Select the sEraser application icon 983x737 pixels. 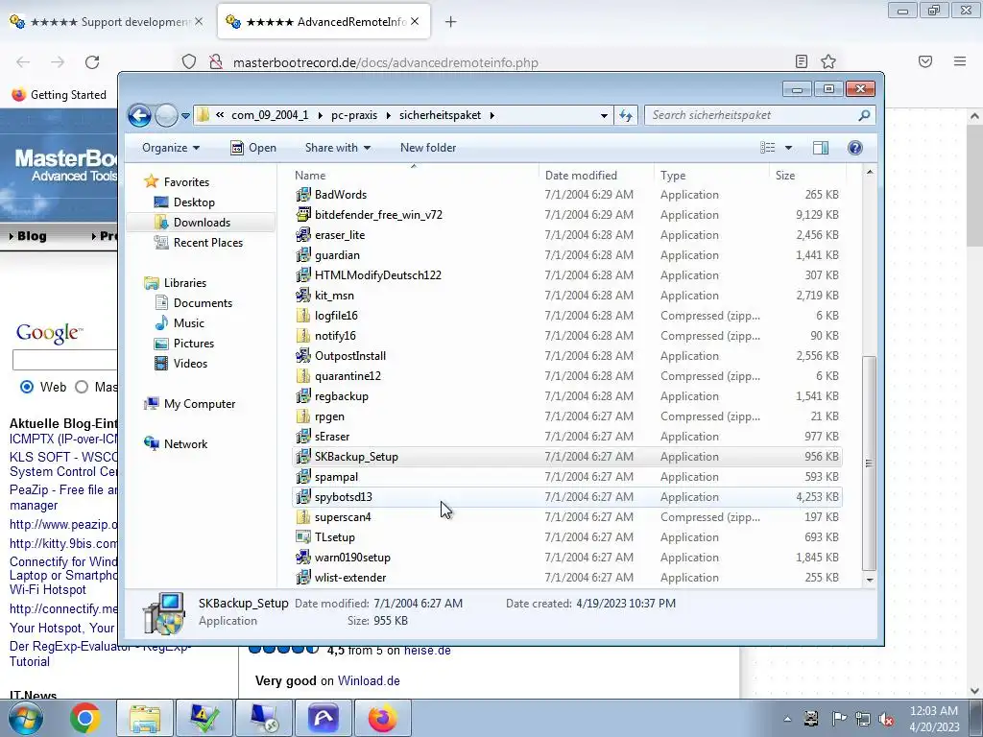[x=303, y=437]
